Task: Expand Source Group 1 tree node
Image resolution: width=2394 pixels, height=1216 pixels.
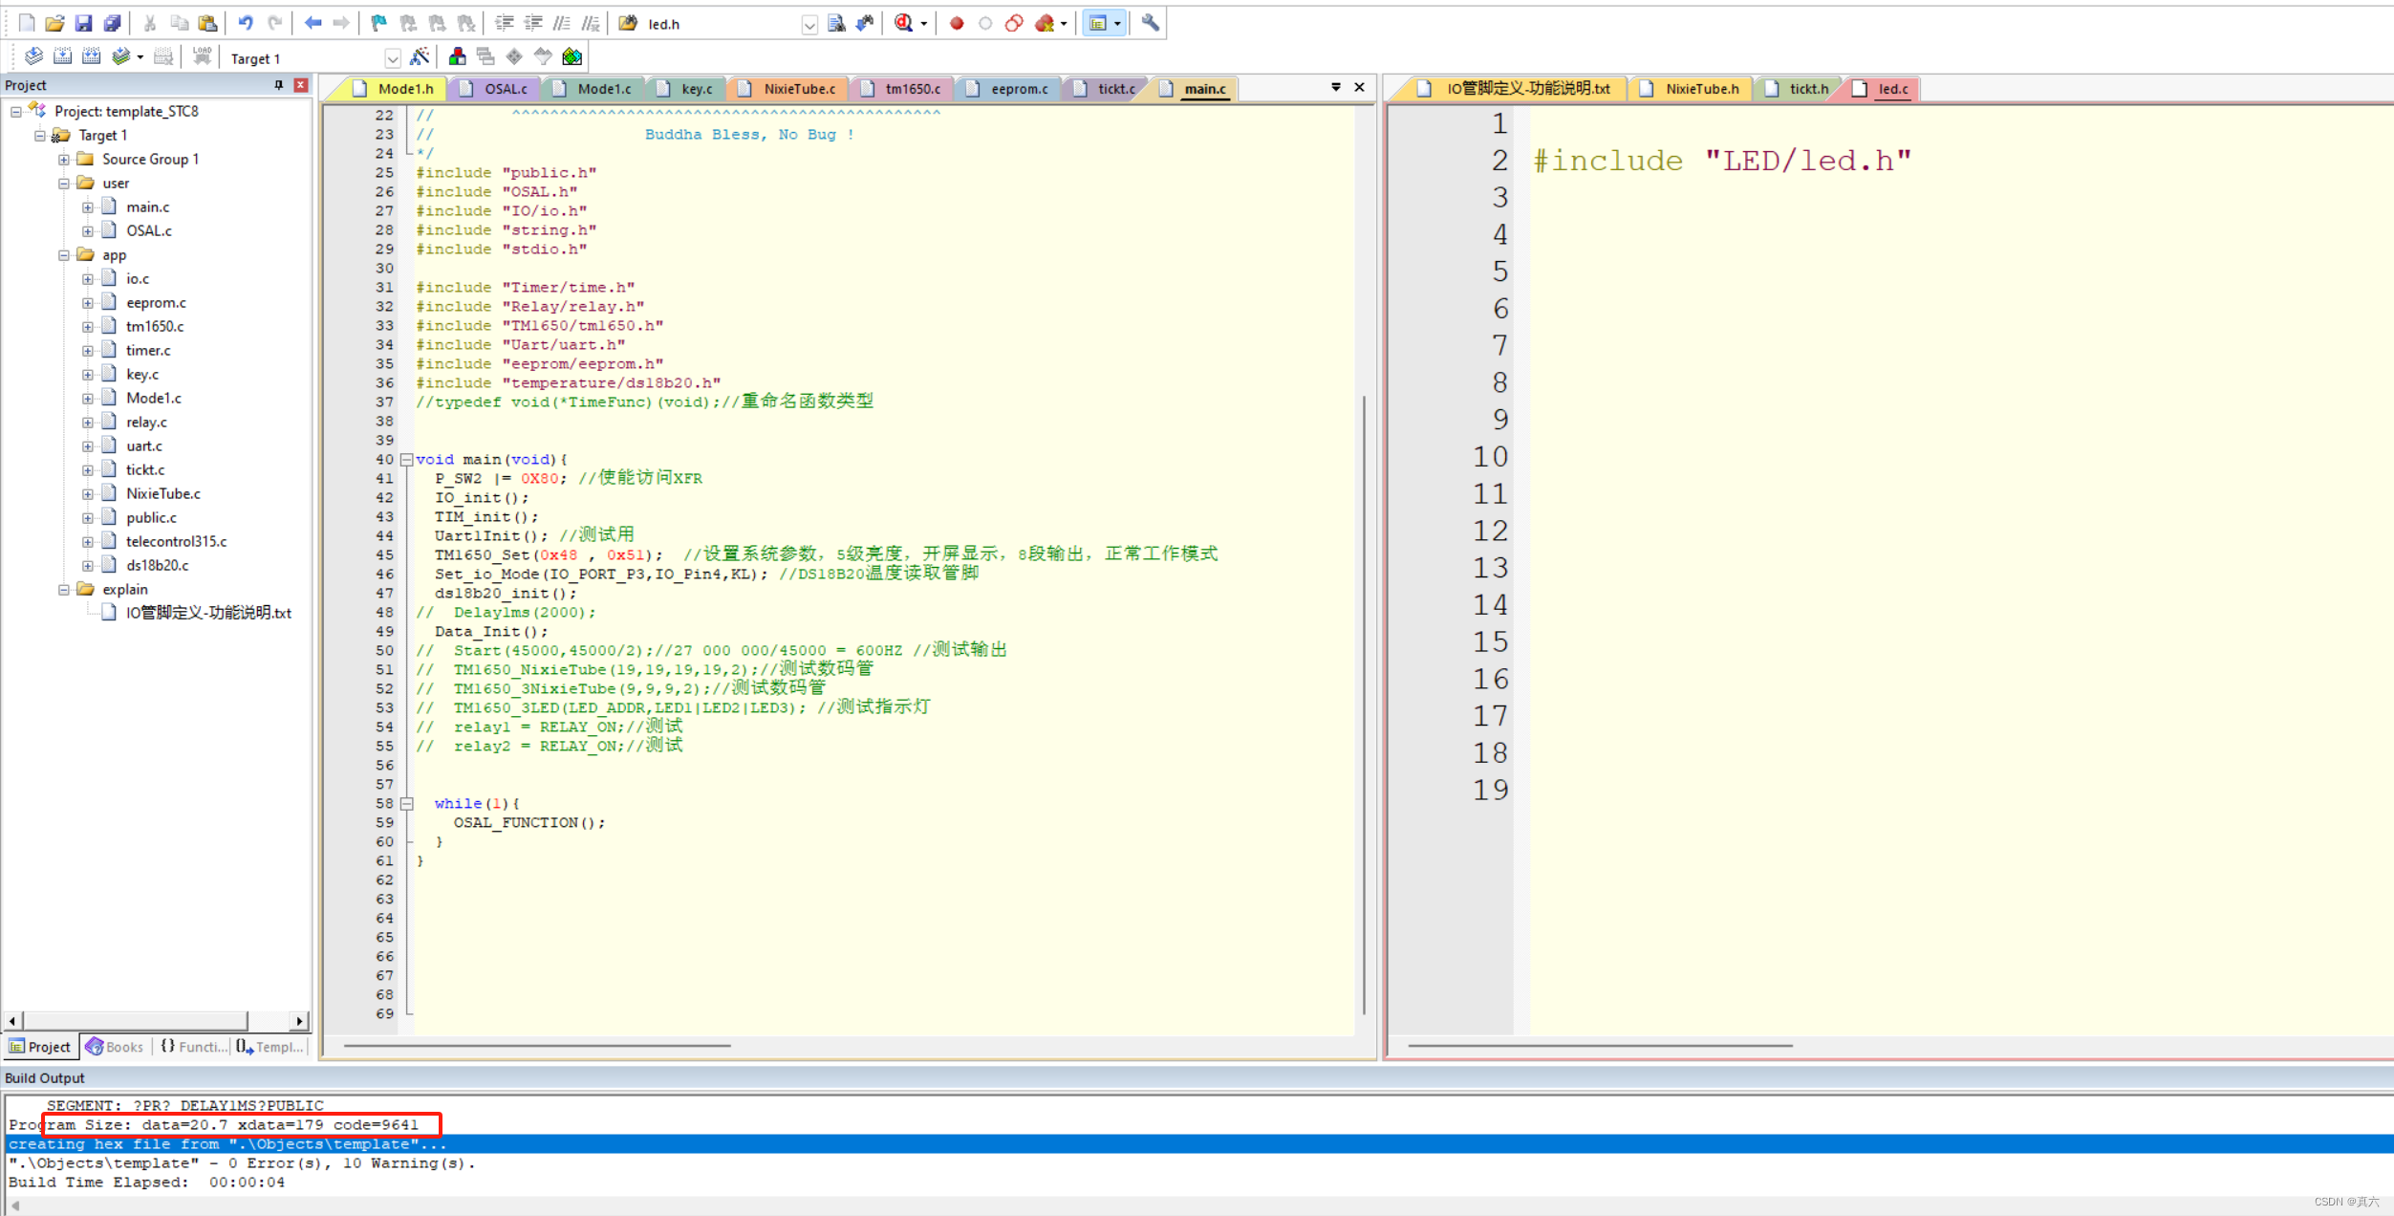Action: click(x=64, y=160)
